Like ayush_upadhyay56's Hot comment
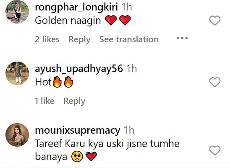230x168 pixels. [x=215, y=82]
